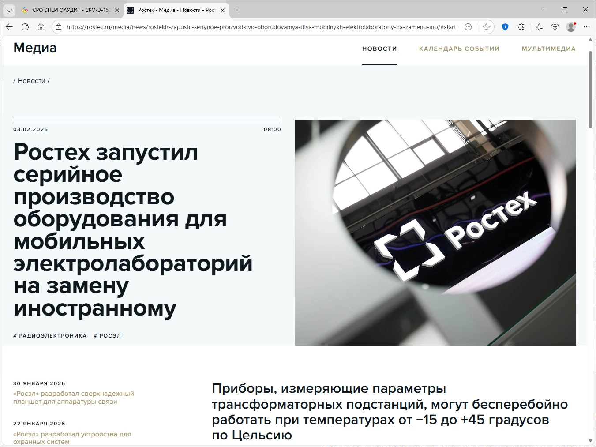Click the Новости breadcrumb link
Viewport: 596px width, 447px height.
point(31,81)
